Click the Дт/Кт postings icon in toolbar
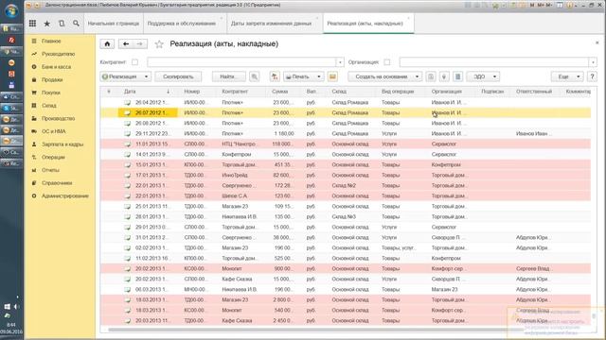 point(275,76)
